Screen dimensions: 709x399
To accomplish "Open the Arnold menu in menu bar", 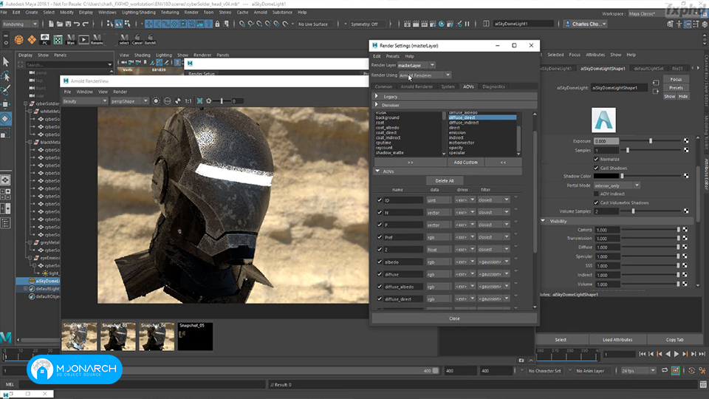I will coord(260,13).
